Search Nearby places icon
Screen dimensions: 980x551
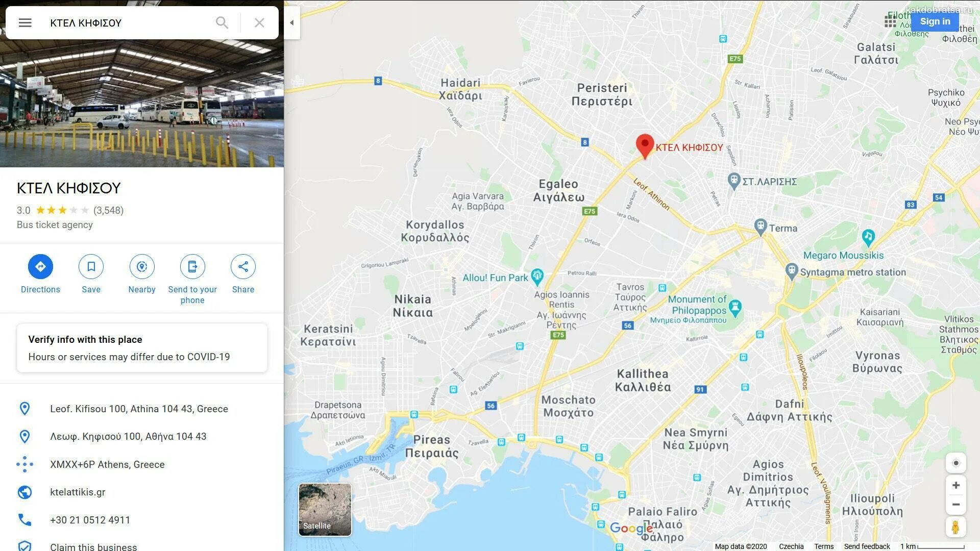pos(142,266)
